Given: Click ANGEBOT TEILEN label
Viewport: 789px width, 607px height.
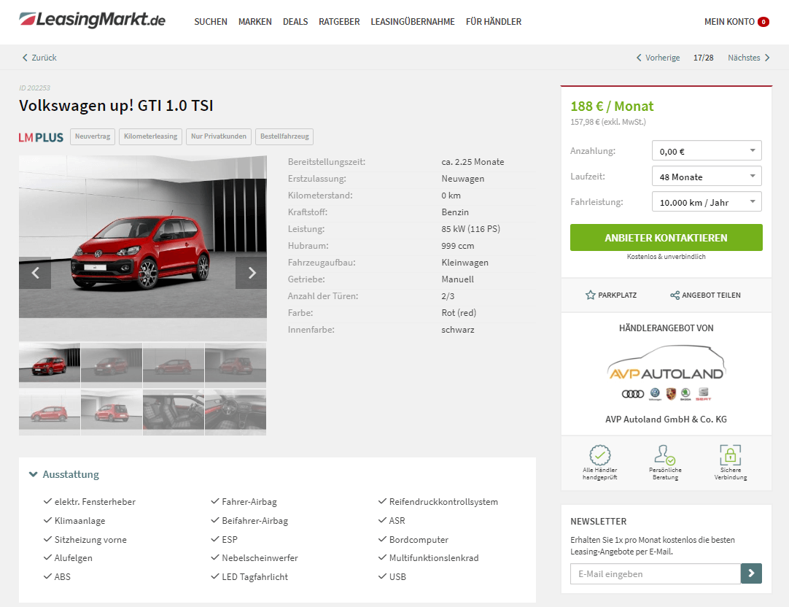Looking at the screenshot, I should pos(712,295).
